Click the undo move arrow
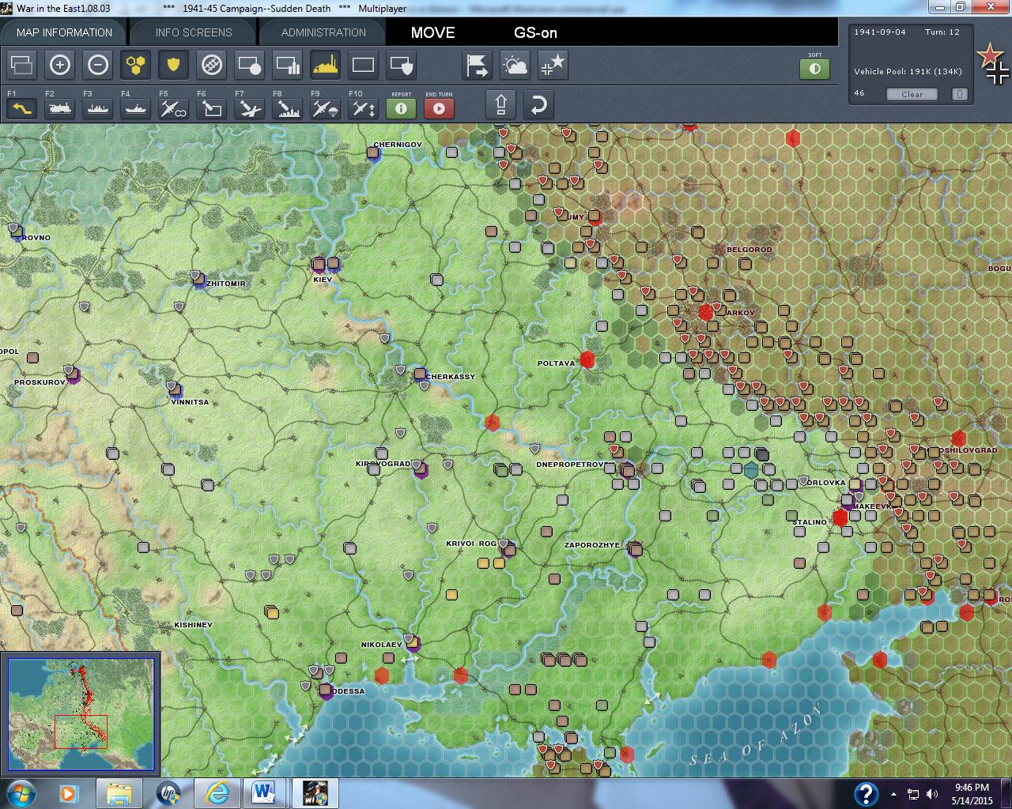Screen dimensions: 1012x809 (538, 105)
